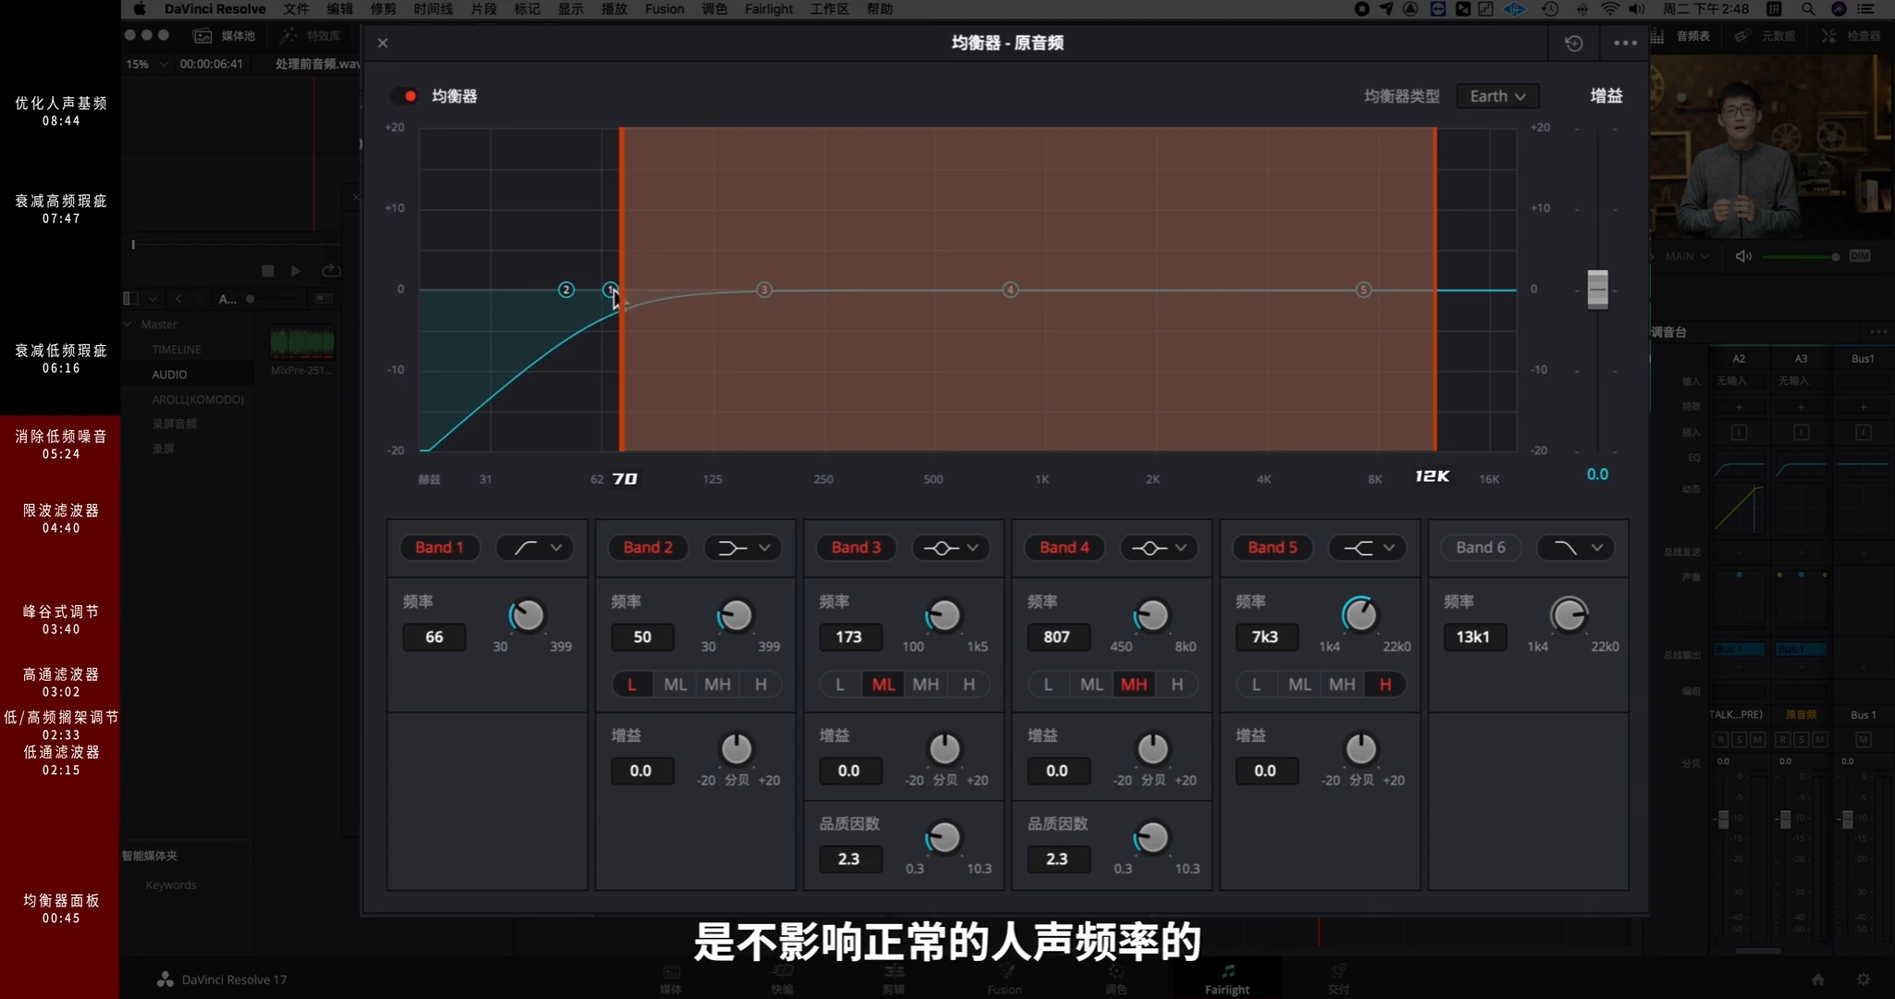This screenshot has width=1895, height=999.
Task: Open Band 3 filter shape dropdown
Action: click(951, 548)
